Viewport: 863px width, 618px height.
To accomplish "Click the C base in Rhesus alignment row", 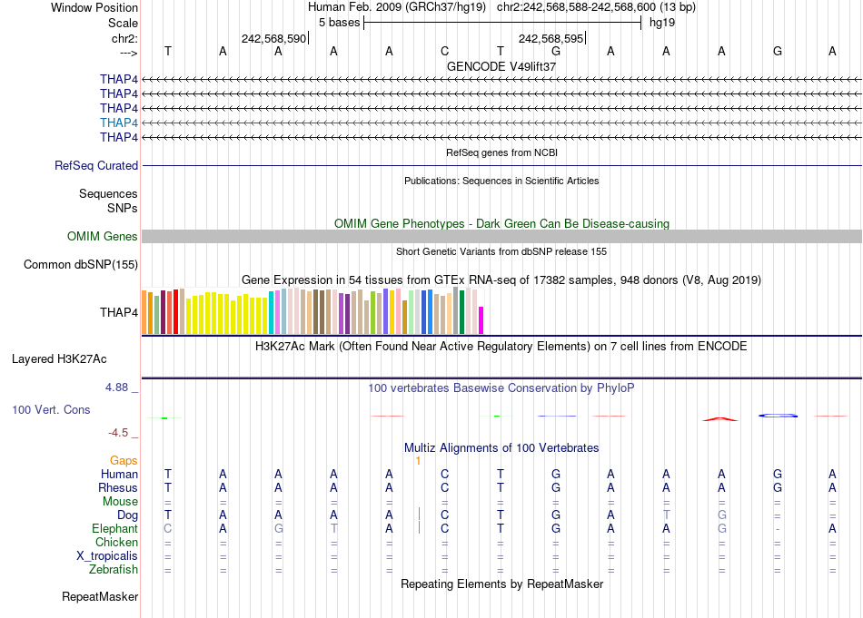I will coord(445,487).
